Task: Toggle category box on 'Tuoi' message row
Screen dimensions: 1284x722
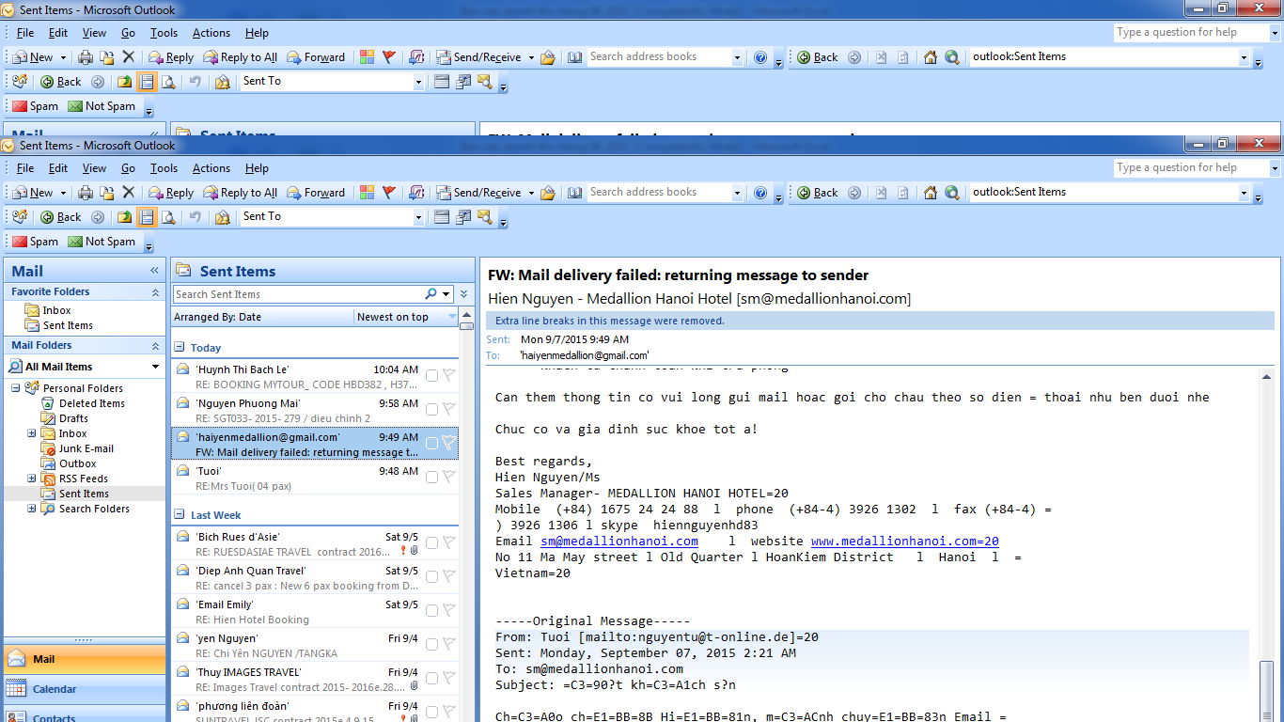Action: coord(431,477)
